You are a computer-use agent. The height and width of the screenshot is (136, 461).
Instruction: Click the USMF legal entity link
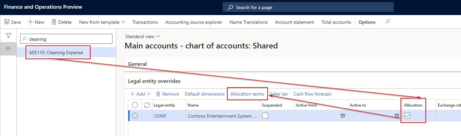[x=160, y=116]
